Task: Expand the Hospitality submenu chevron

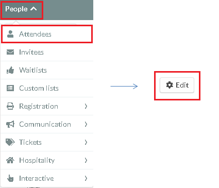Action: coord(86,160)
